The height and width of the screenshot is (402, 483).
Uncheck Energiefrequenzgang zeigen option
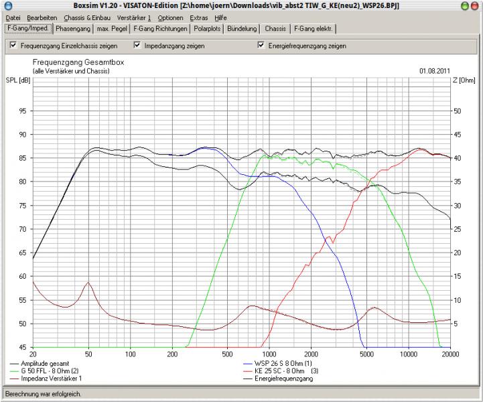[261, 46]
